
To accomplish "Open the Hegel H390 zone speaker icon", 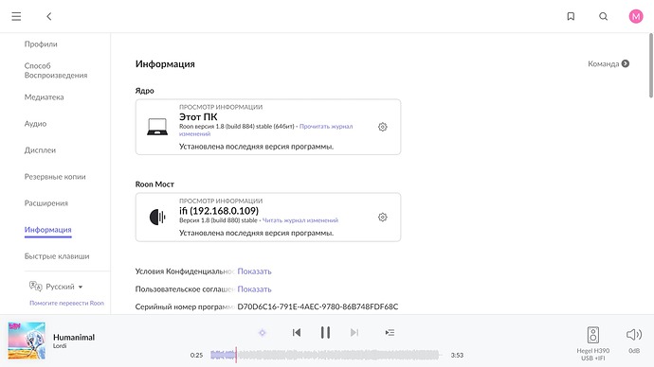I will pyautogui.click(x=593, y=335).
